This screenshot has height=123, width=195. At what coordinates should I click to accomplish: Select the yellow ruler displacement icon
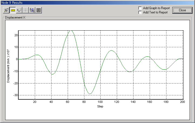click(x=13, y=10)
